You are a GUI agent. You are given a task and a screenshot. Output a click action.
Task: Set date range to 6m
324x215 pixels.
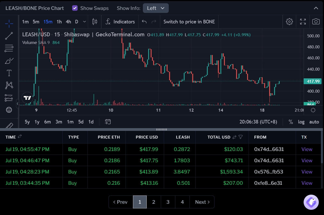click(48, 122)
